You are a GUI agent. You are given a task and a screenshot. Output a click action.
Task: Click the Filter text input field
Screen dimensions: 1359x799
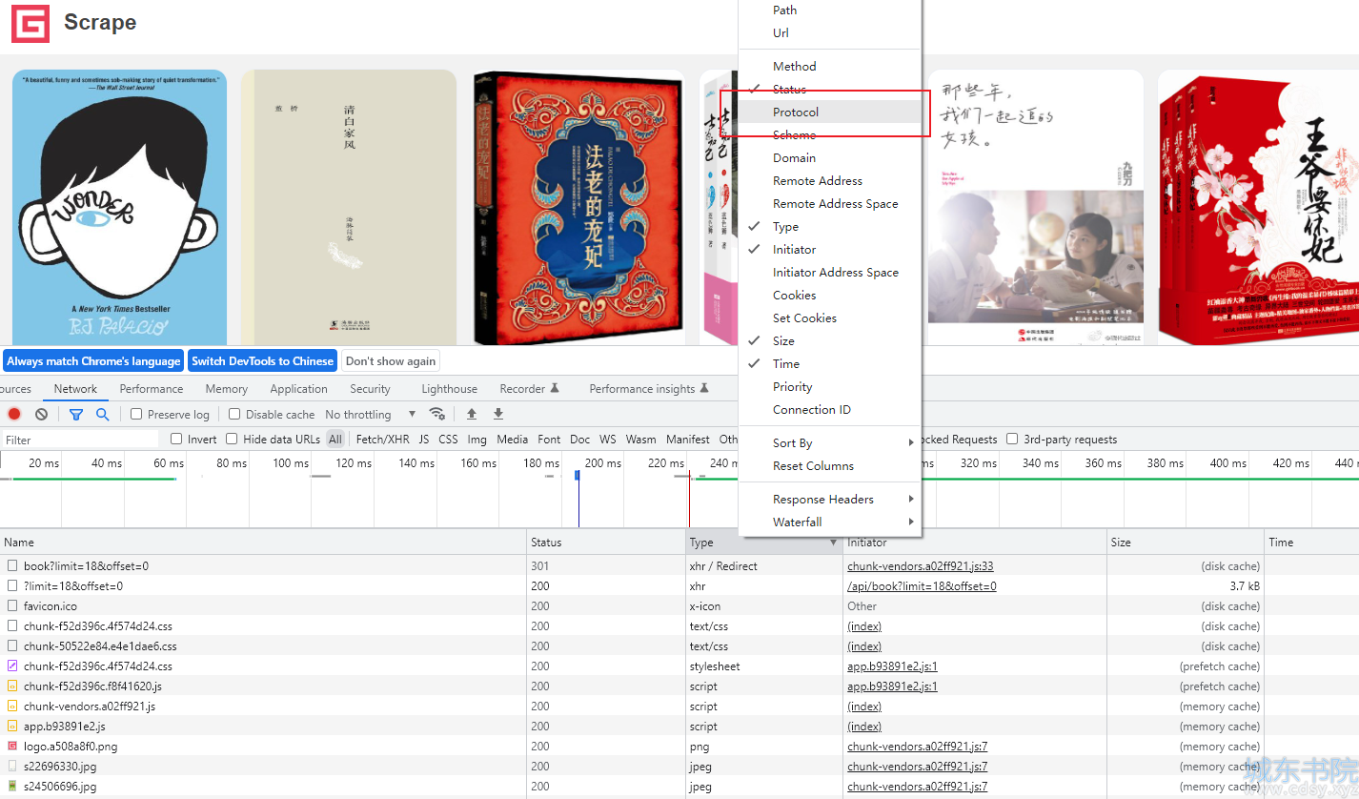click(x=81, y=440)
